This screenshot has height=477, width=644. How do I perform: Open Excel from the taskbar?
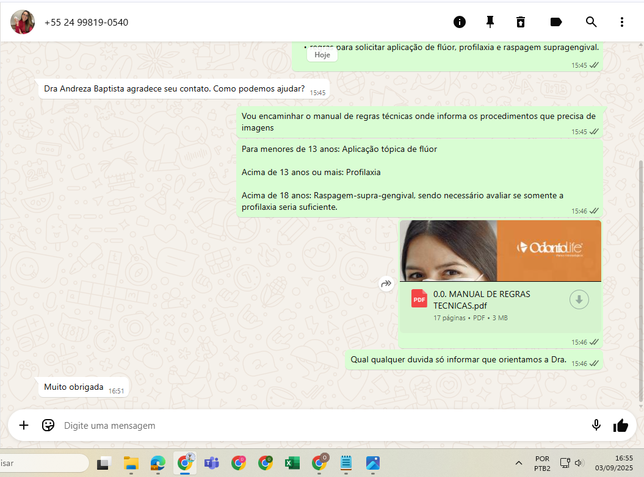click(292, 464)
